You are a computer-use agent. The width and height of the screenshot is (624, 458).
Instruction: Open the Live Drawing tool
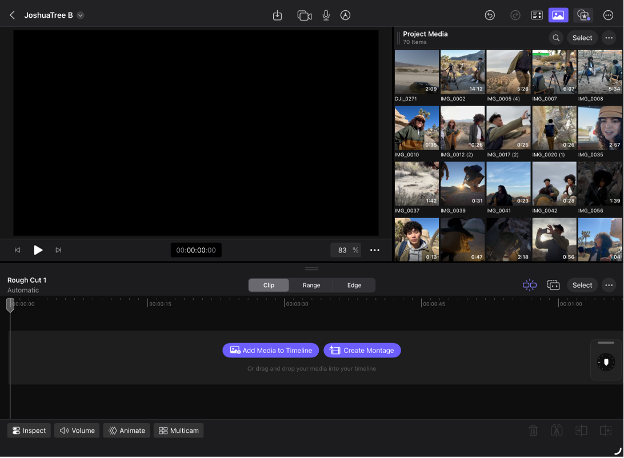click(345, 15)
